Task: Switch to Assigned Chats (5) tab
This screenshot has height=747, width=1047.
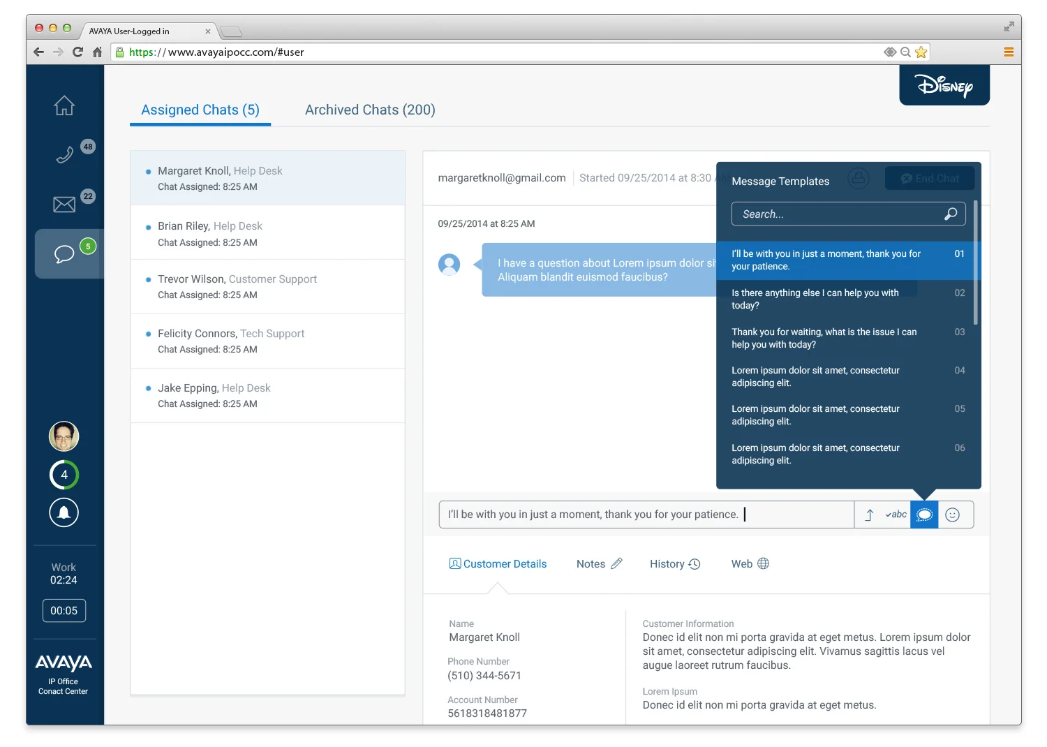Action: 200,110
